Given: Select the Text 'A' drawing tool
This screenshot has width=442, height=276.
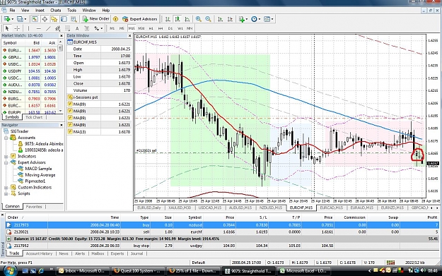Looking at the screenshot, I should click(x=77, y=28).
